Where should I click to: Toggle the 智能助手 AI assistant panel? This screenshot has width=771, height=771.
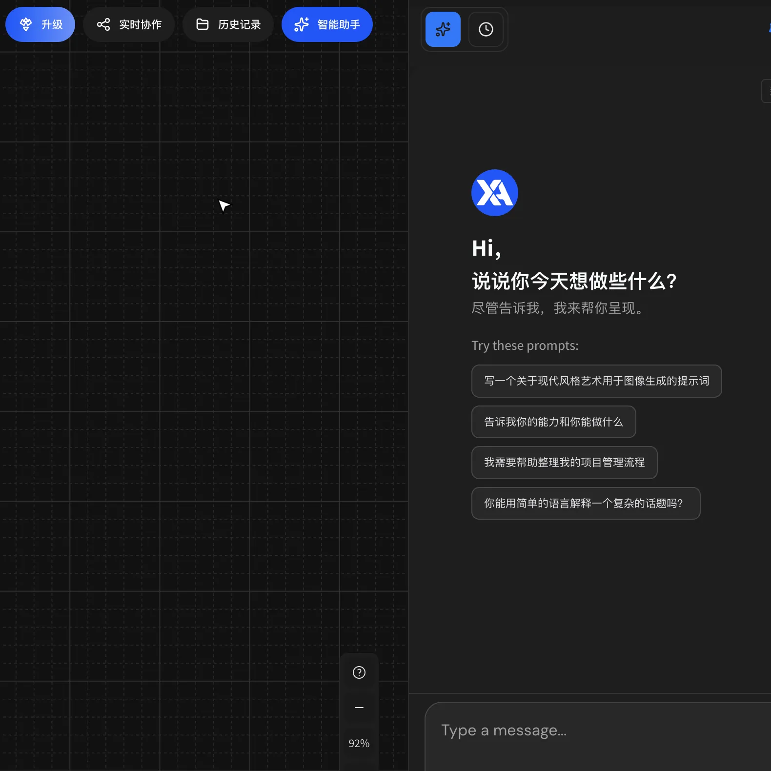pyautogui.click(x=327, y=24)
